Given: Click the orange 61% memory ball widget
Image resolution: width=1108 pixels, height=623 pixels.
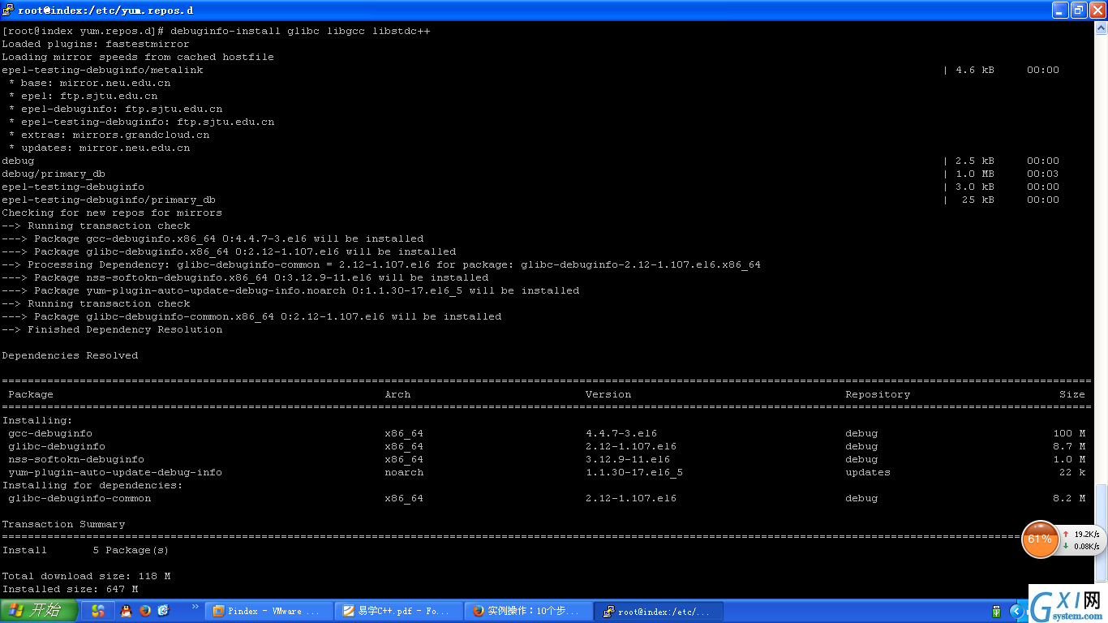Looking at the screenshot, I should (x=1040, y=539).
